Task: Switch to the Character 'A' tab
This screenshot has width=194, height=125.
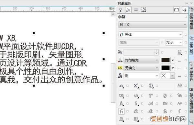Action: pos(128,10)
